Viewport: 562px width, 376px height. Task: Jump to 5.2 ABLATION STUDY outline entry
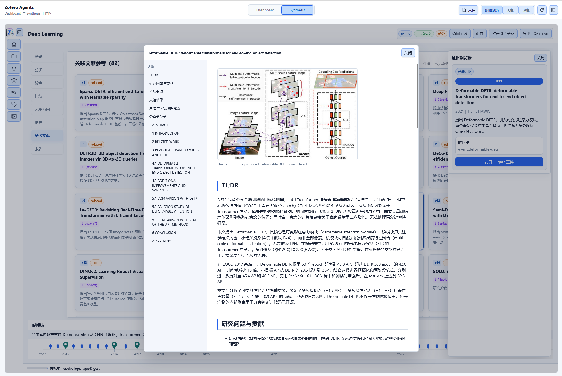pos(172,209)
